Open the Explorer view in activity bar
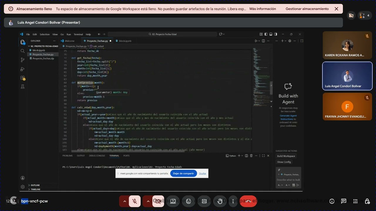 (23, 42)
